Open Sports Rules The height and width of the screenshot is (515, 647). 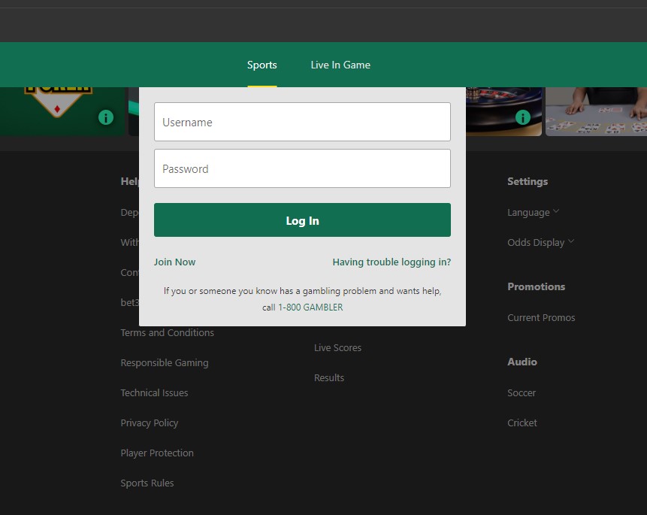147,483
